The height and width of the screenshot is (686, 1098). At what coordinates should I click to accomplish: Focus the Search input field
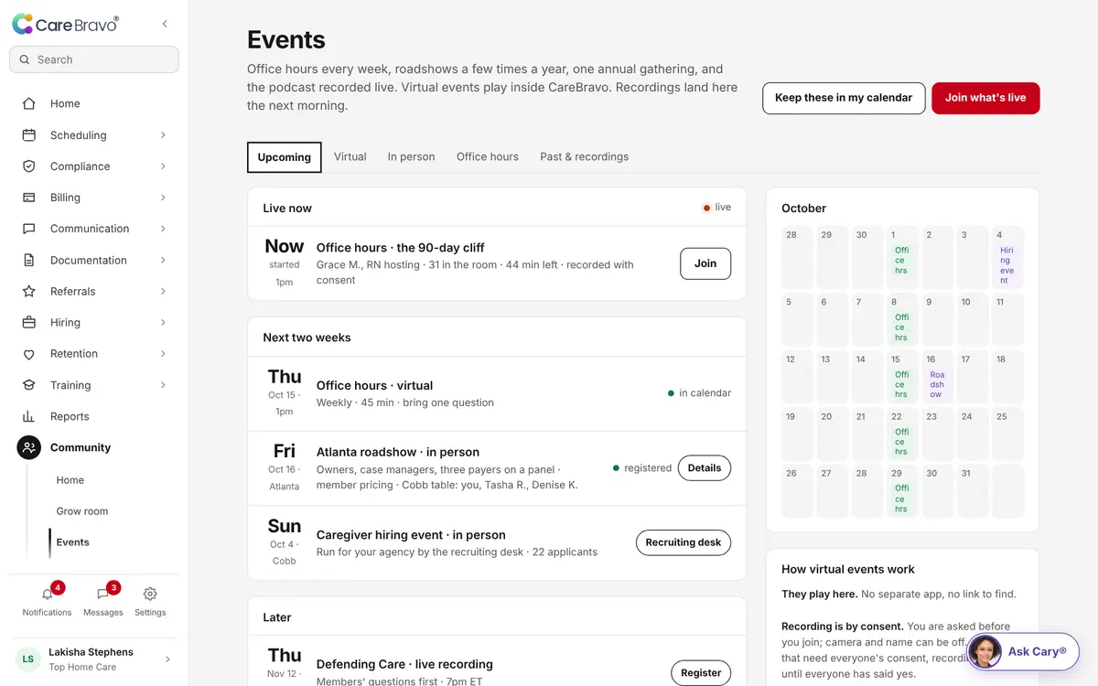[x=94, y=59]
